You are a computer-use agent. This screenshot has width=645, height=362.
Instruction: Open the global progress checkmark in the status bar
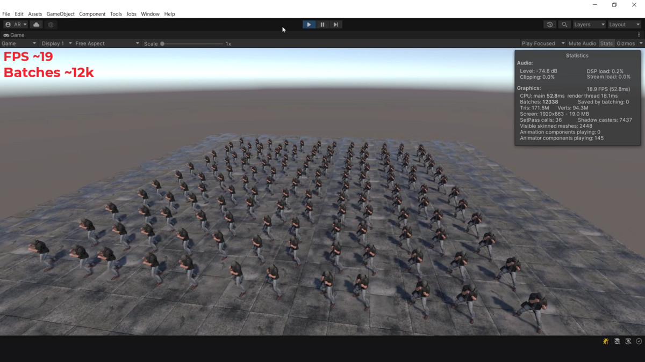point(639,341)
